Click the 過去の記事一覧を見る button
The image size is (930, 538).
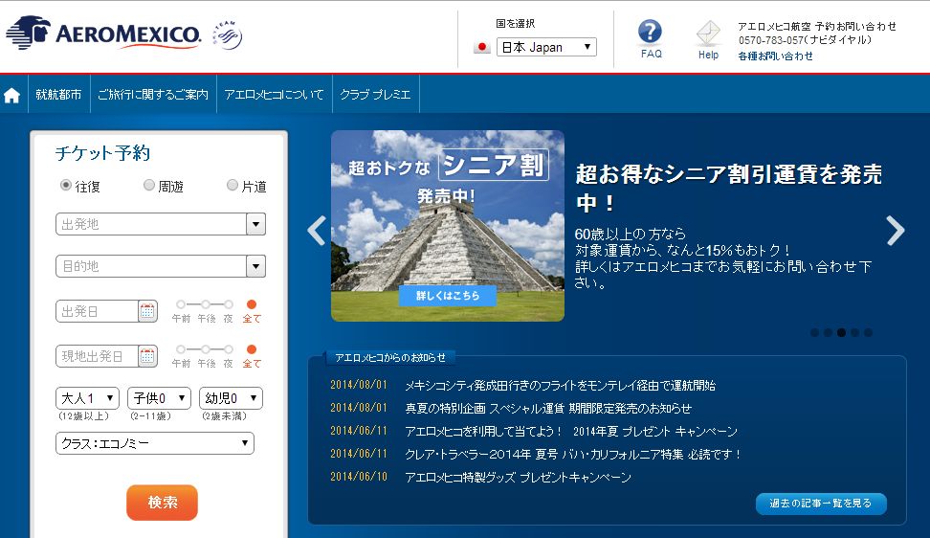(821, 504)
